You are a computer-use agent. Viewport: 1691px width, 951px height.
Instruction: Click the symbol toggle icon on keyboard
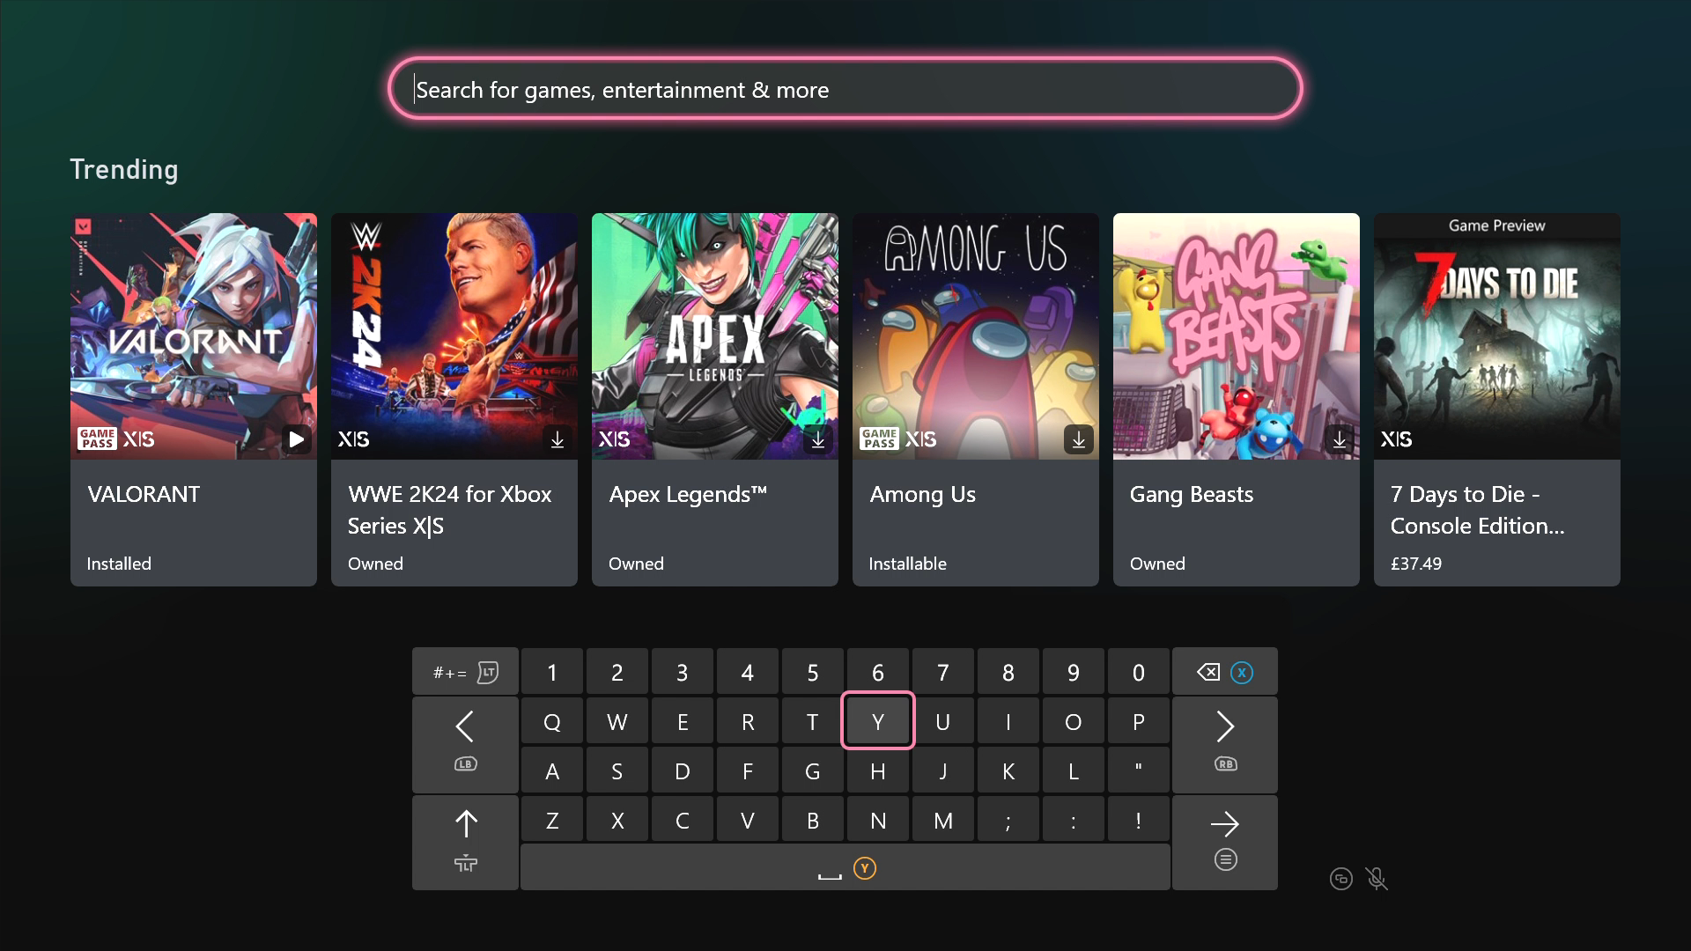463,671
